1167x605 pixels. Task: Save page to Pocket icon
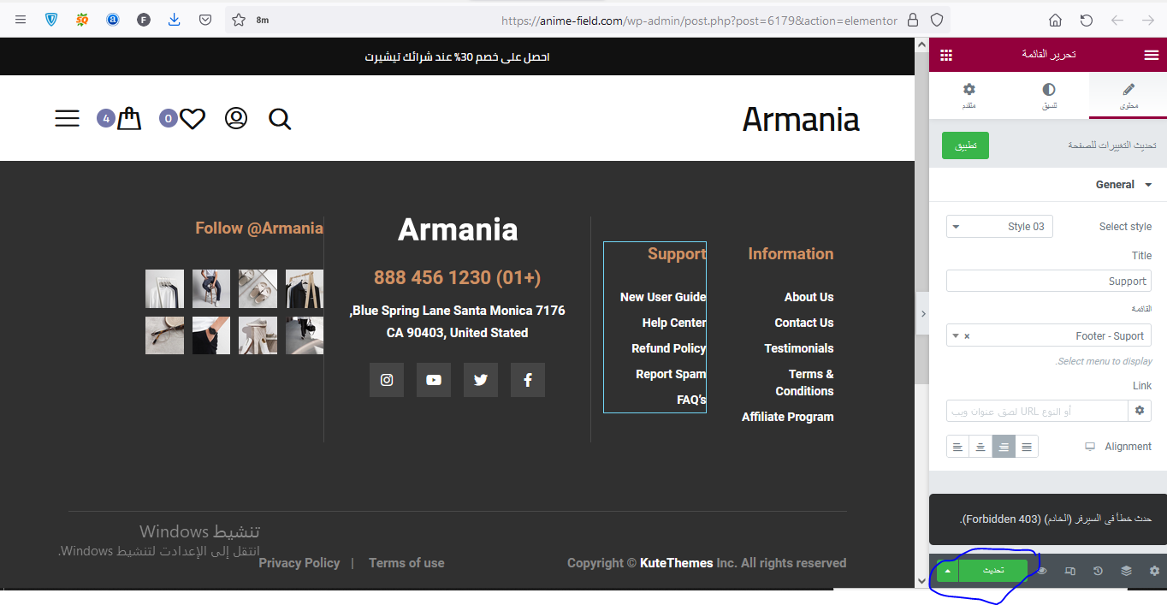[x=205, y=20]
